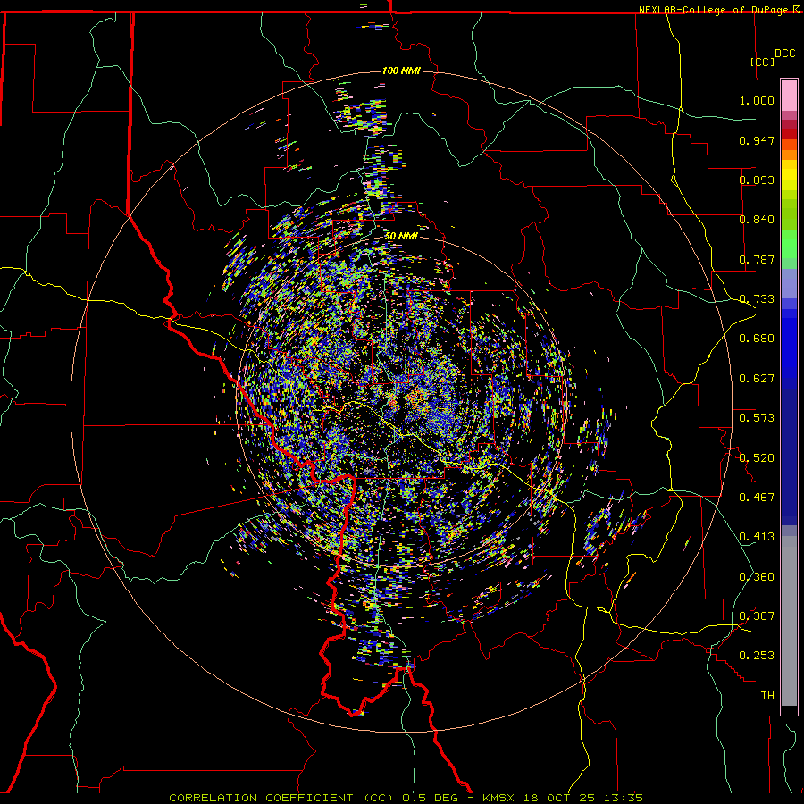Click the 0.733 scale value
The image size is (804, 804).
pyautogui.click(x=757, y=299)
